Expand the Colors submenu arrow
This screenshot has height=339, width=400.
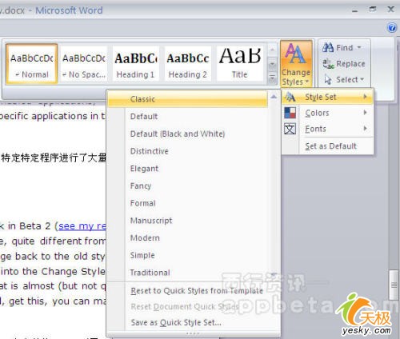366,113
